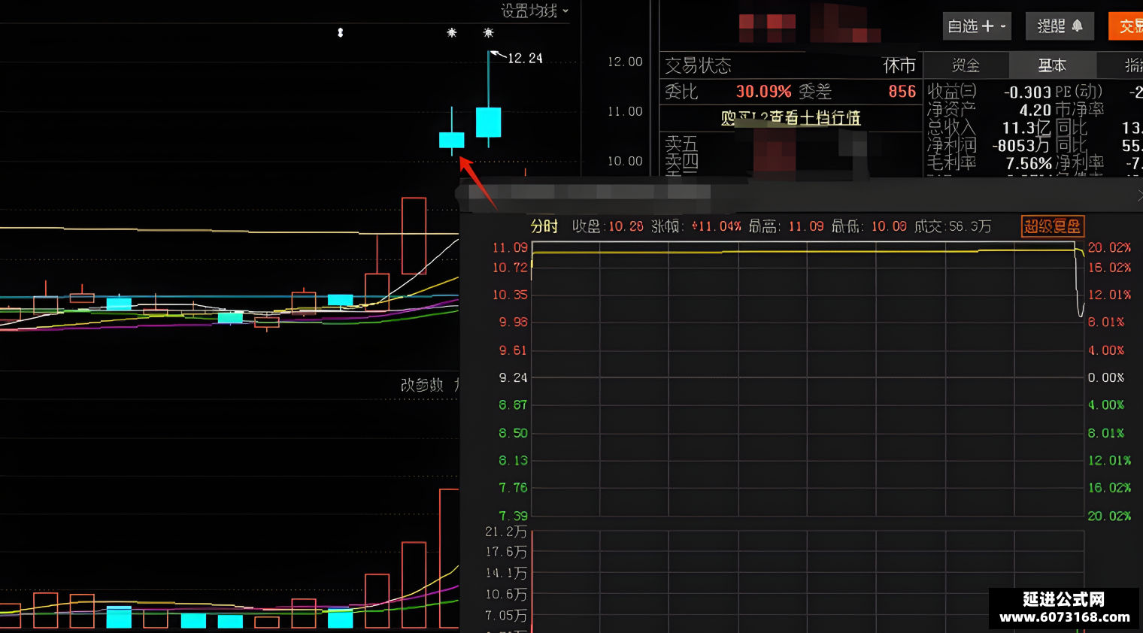Click the orange 交易 button
1143x633 pixels.
[x=1126, y=26]
